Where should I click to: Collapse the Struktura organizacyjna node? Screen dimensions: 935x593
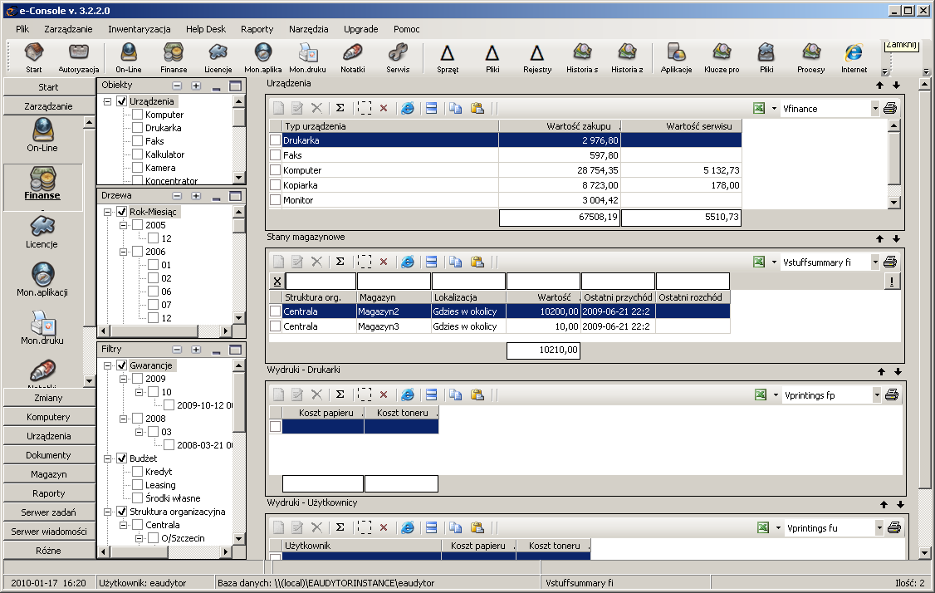coord(108,512)
